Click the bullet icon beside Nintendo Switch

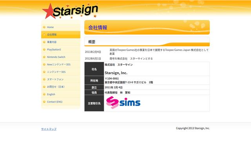pyautogui.click(x=44, y=57)
